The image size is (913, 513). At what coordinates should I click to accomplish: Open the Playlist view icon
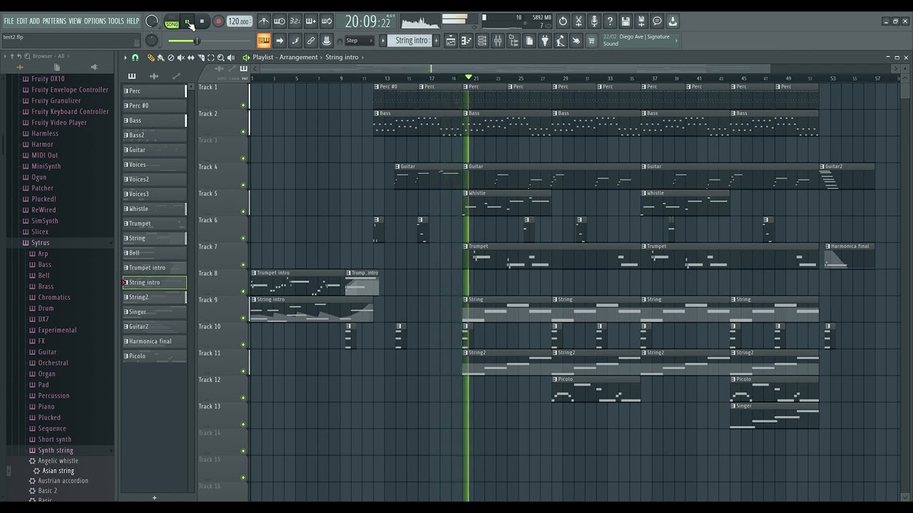coord(451,41)
